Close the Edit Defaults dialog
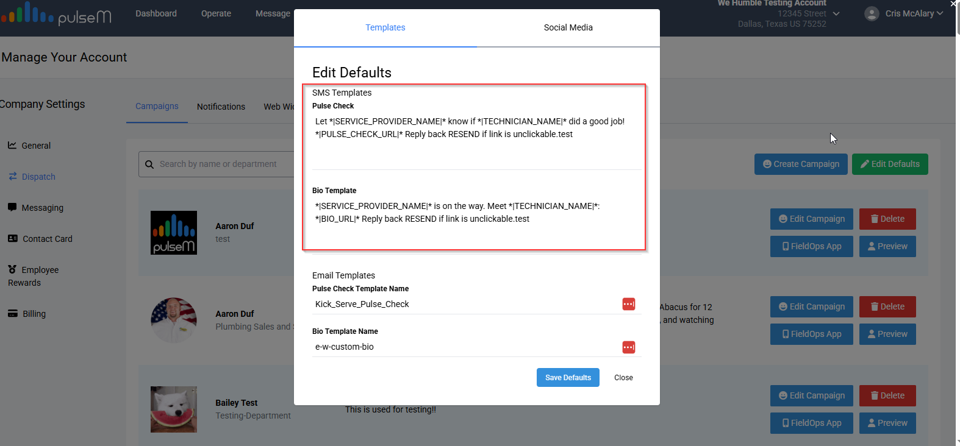The height and width of the screenshot is (446, 960). [623, 378]
